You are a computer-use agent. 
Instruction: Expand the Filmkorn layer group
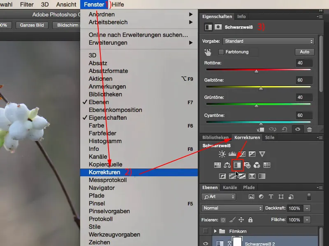(x=215, y=231)
